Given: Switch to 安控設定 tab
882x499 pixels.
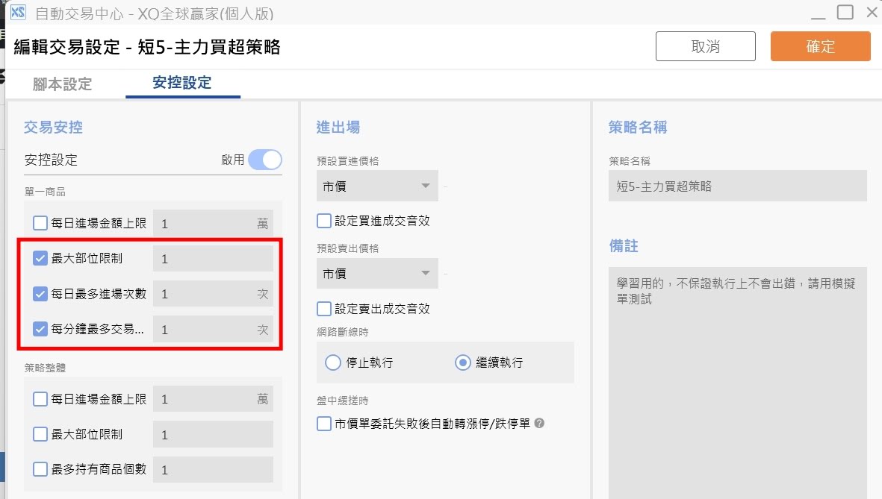Looking at the screenshot, I should [x=181, y=83].
